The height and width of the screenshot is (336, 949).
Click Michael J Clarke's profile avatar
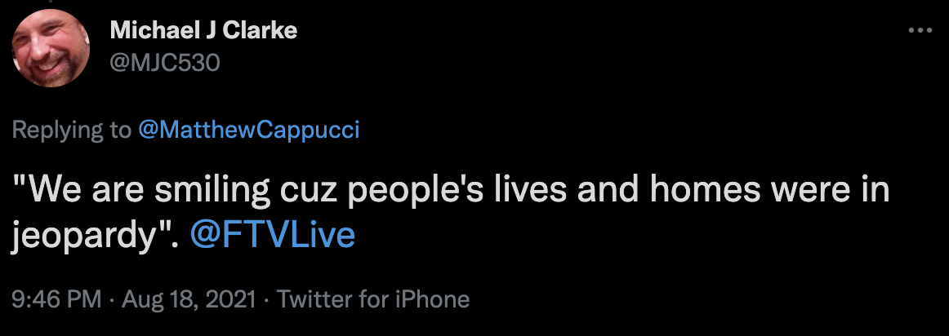50,48
